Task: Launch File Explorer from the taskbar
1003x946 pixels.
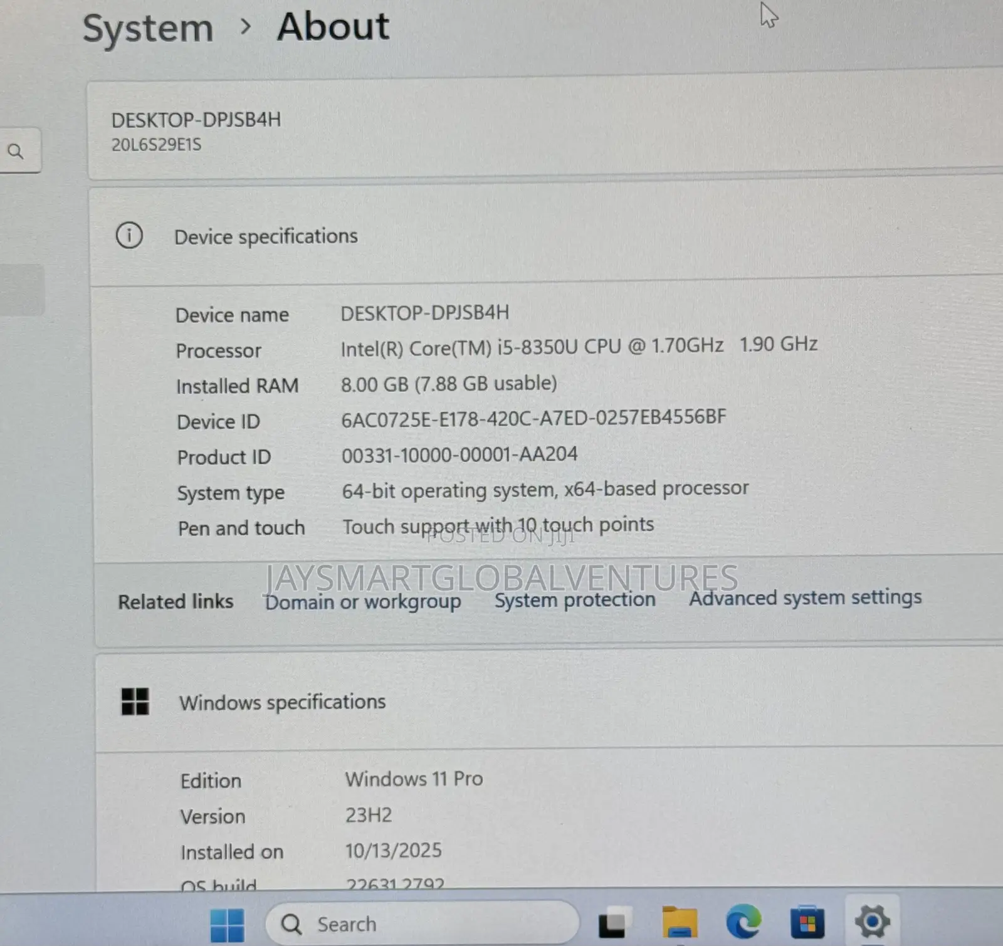Action: (x=679, y=923)
